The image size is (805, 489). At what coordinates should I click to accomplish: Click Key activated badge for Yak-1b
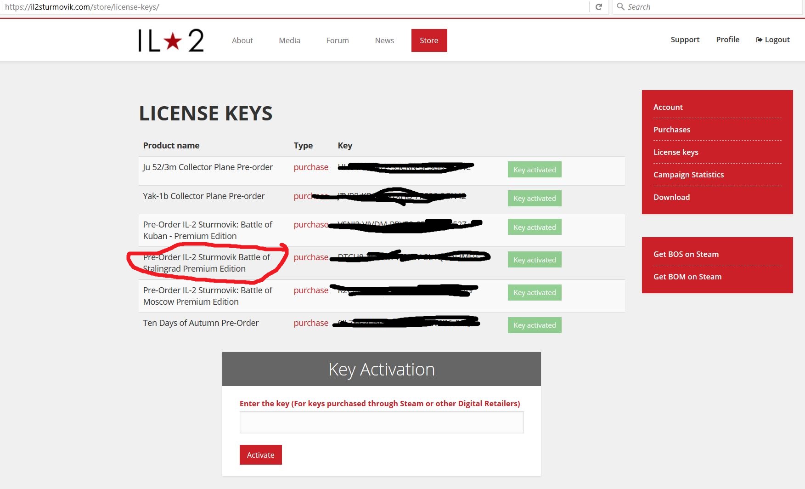[535, 198]
